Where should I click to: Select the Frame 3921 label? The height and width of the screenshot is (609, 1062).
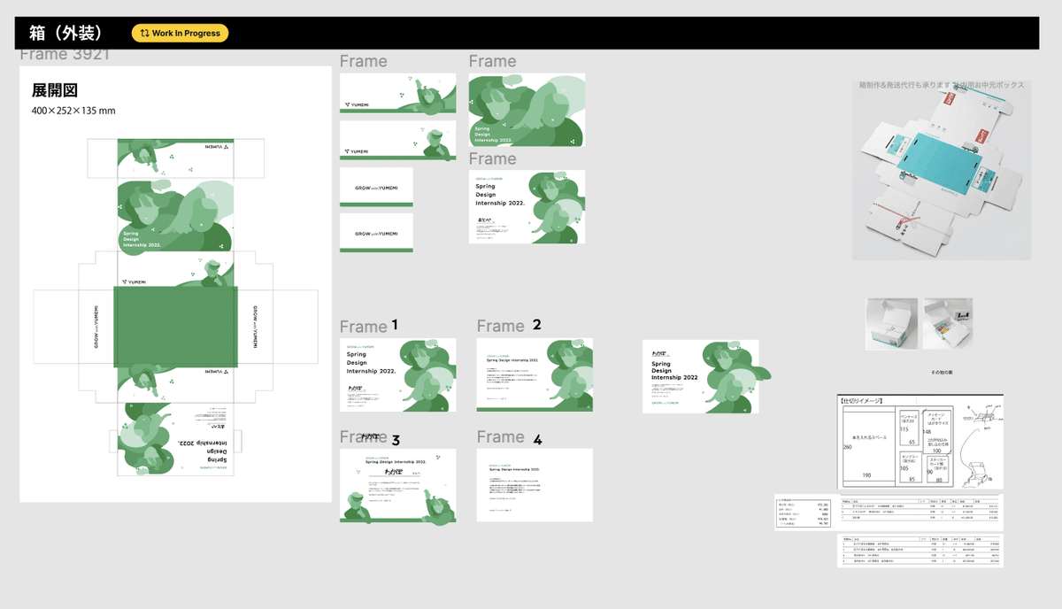pyautogui.click(x=65, y=54)
